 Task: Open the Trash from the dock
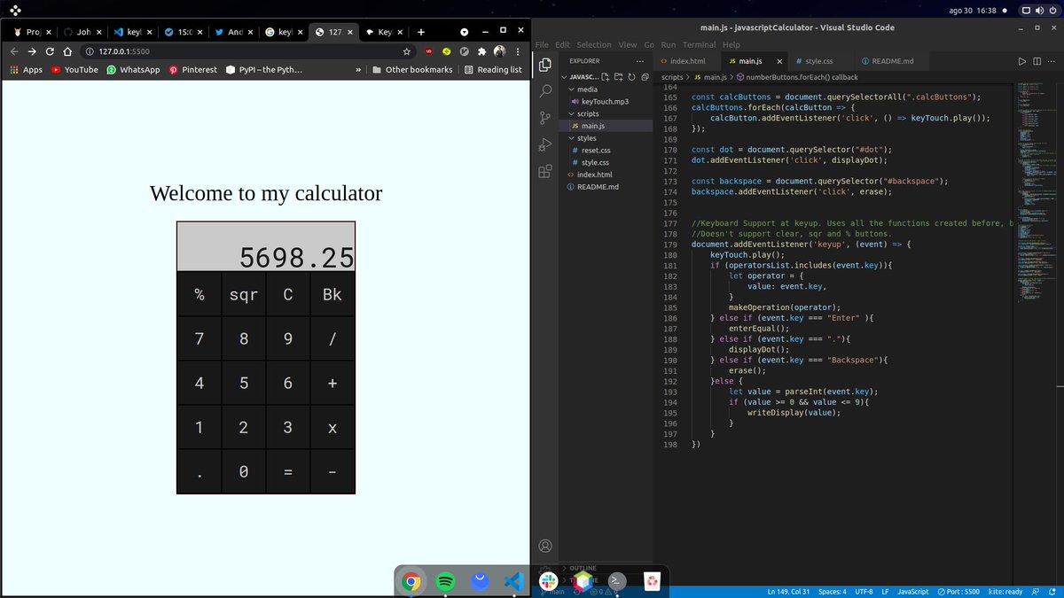pos(651,582)
